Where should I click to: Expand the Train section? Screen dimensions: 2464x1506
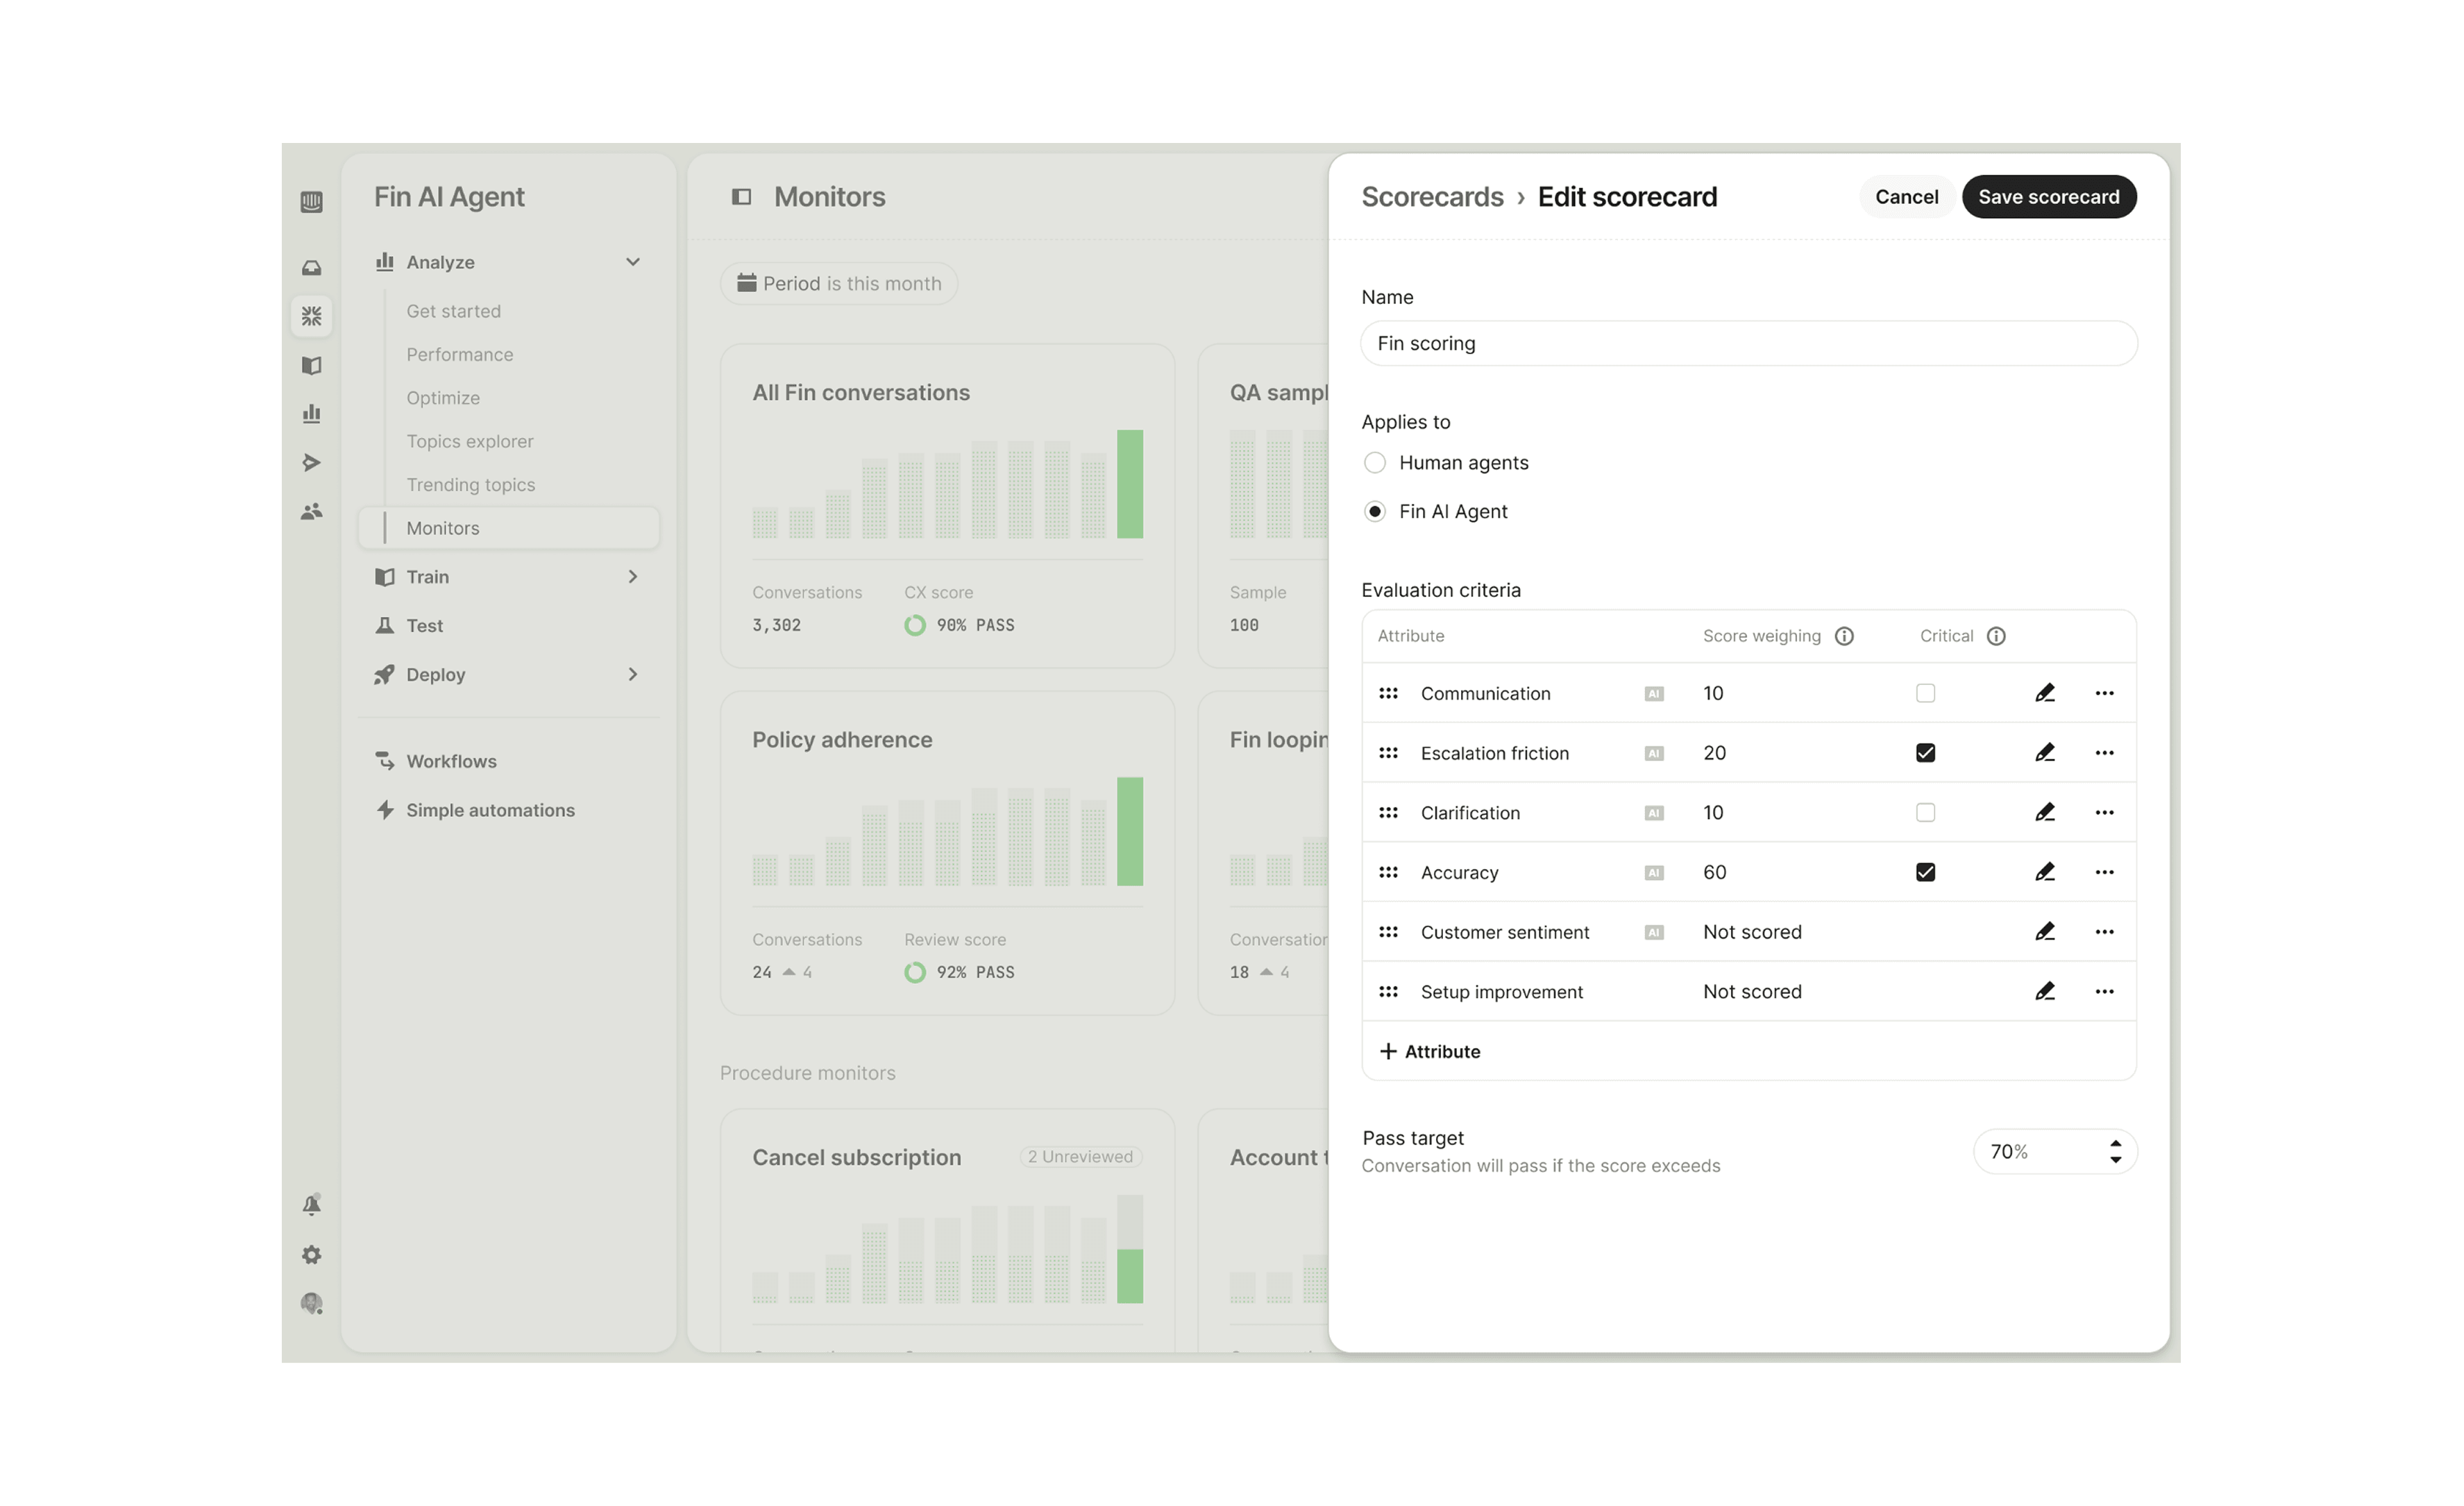pyautogui.click(x=633, y=576)
